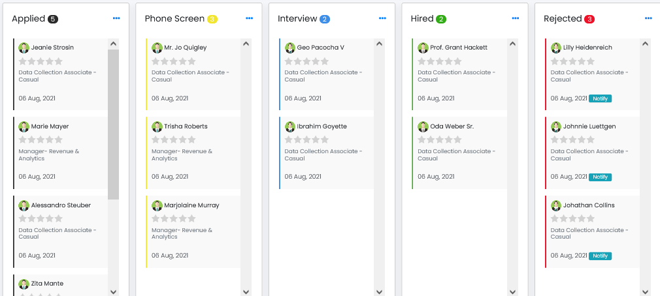660x296 pixels.
Task: Click the up arrow of Rejected column scrollbar
Action: [645, 44]
